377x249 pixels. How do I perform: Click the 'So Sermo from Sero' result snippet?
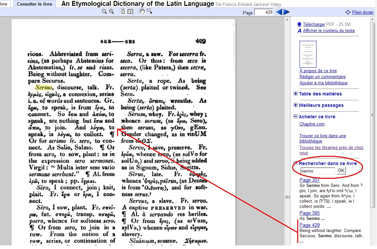[331, 196]
